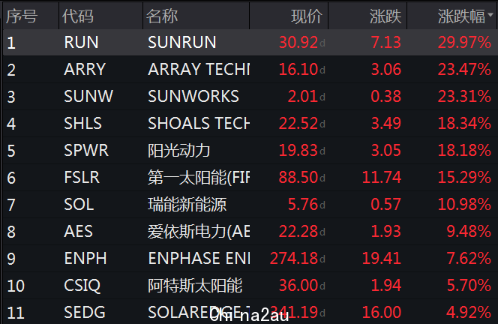Select the SEDG ticker code

click(x=85, y=312)
